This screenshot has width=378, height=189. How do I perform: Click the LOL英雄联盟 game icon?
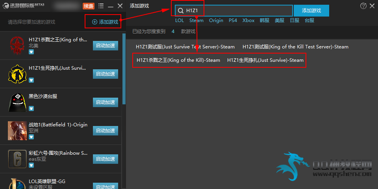[17, 184]
